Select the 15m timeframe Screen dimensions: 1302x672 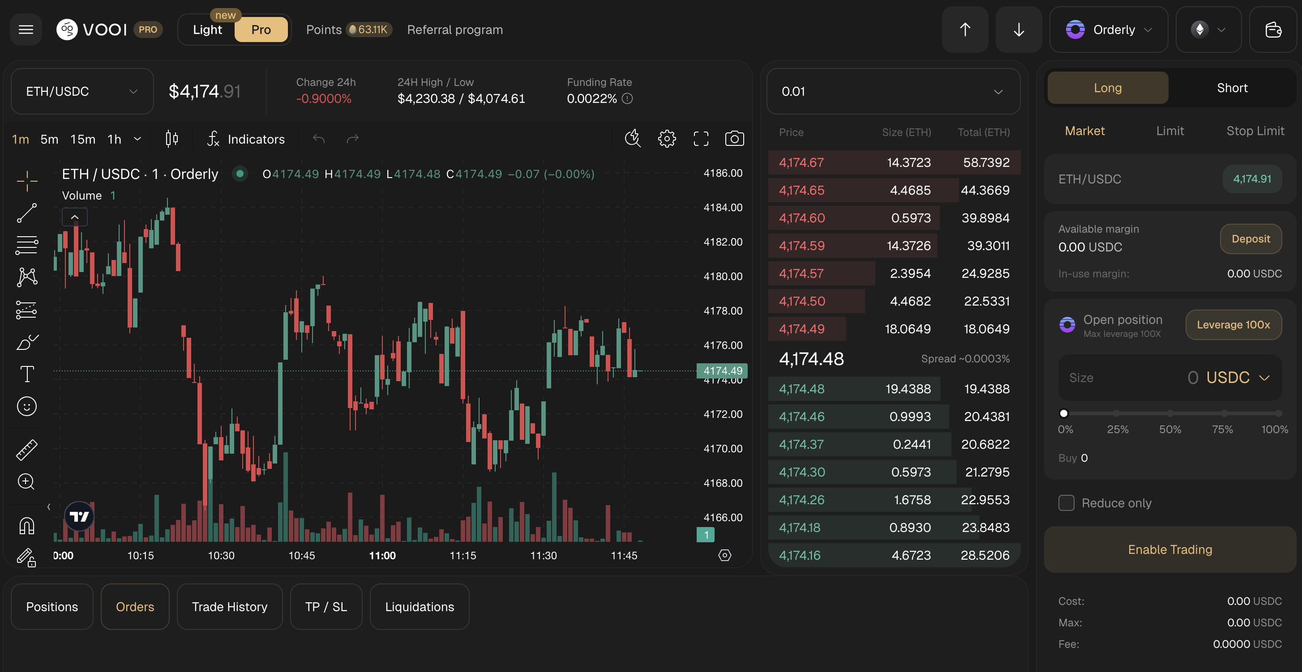(x=83, y=139)
